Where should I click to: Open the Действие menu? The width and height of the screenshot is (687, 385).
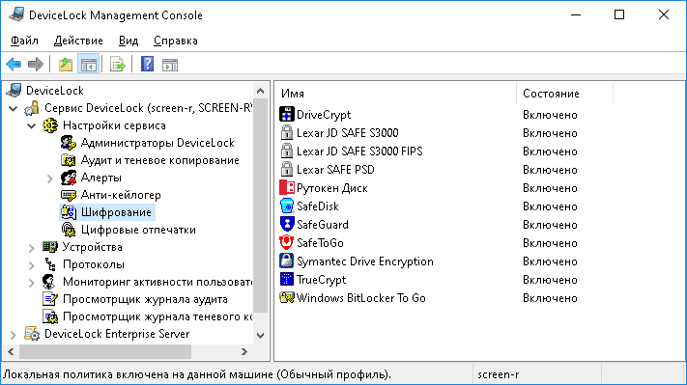[x=78, y=41]
